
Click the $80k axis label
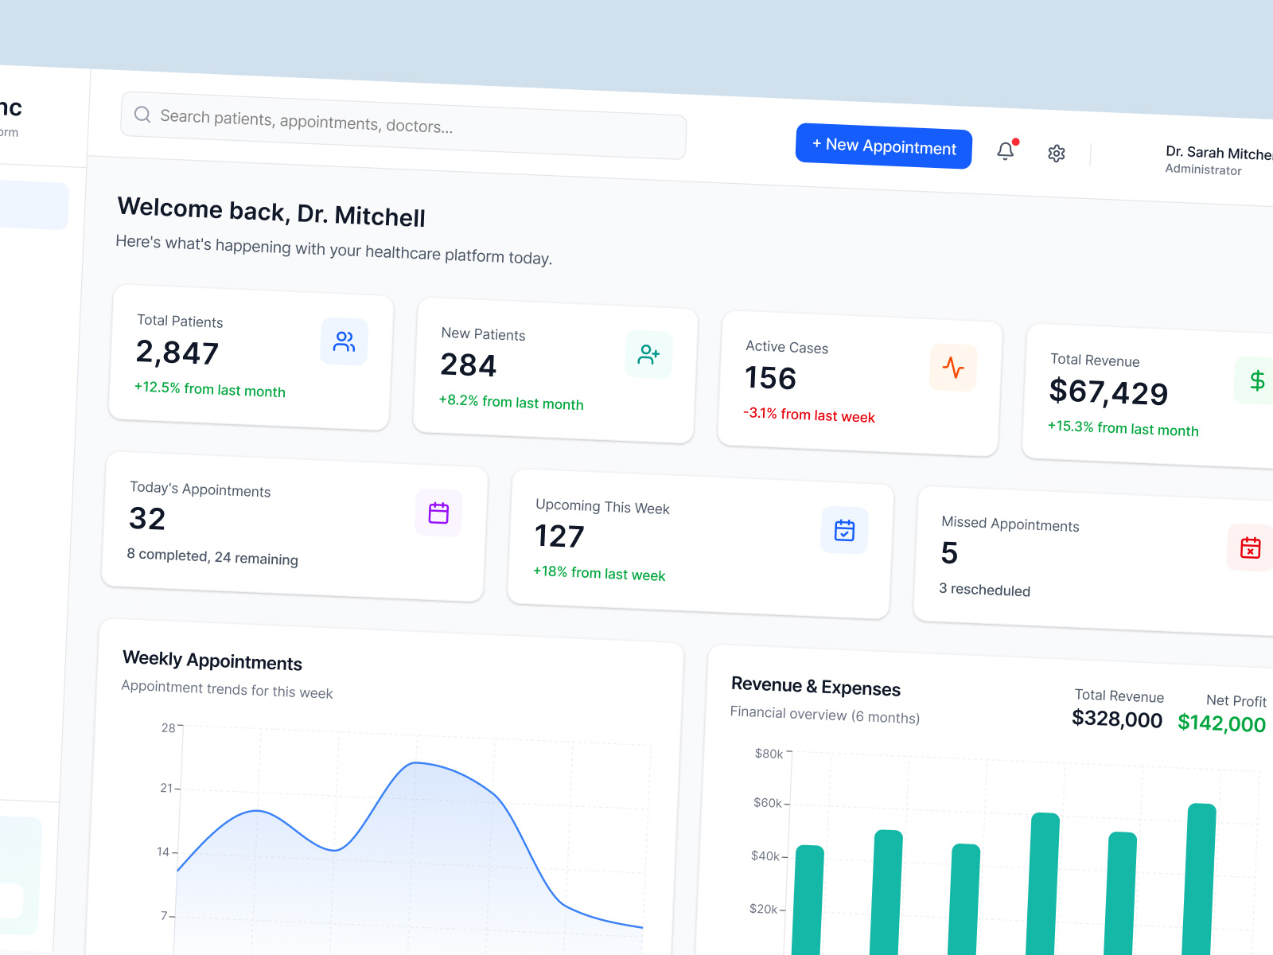pyautogui.click(x=769, y=754)
